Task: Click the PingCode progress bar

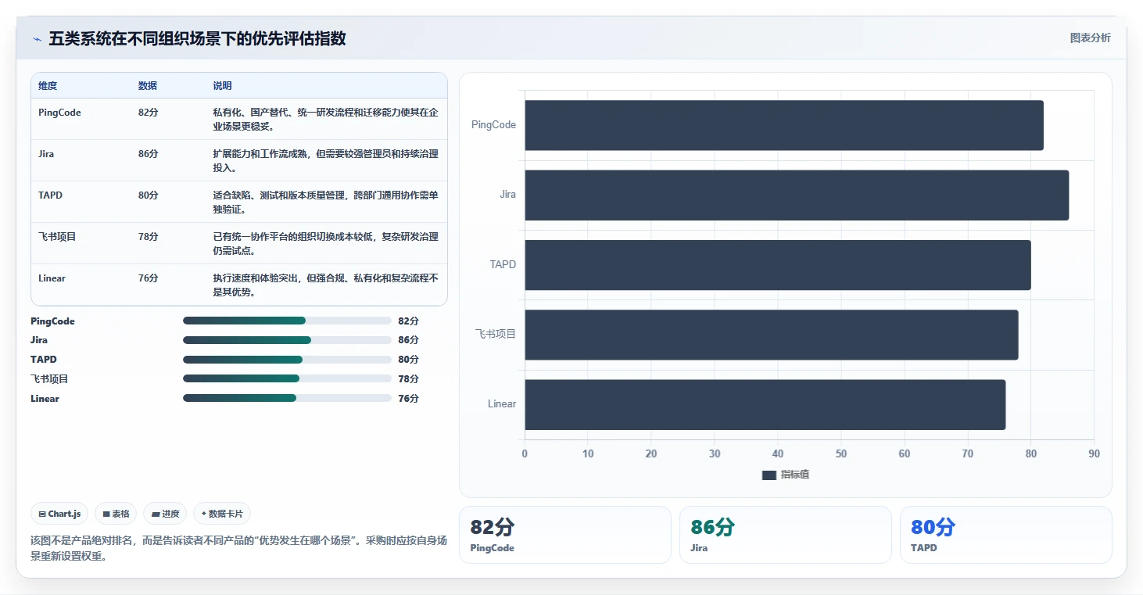Action: point(287,321)
